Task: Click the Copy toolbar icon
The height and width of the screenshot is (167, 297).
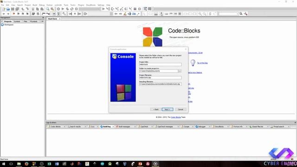Action: 37,9
